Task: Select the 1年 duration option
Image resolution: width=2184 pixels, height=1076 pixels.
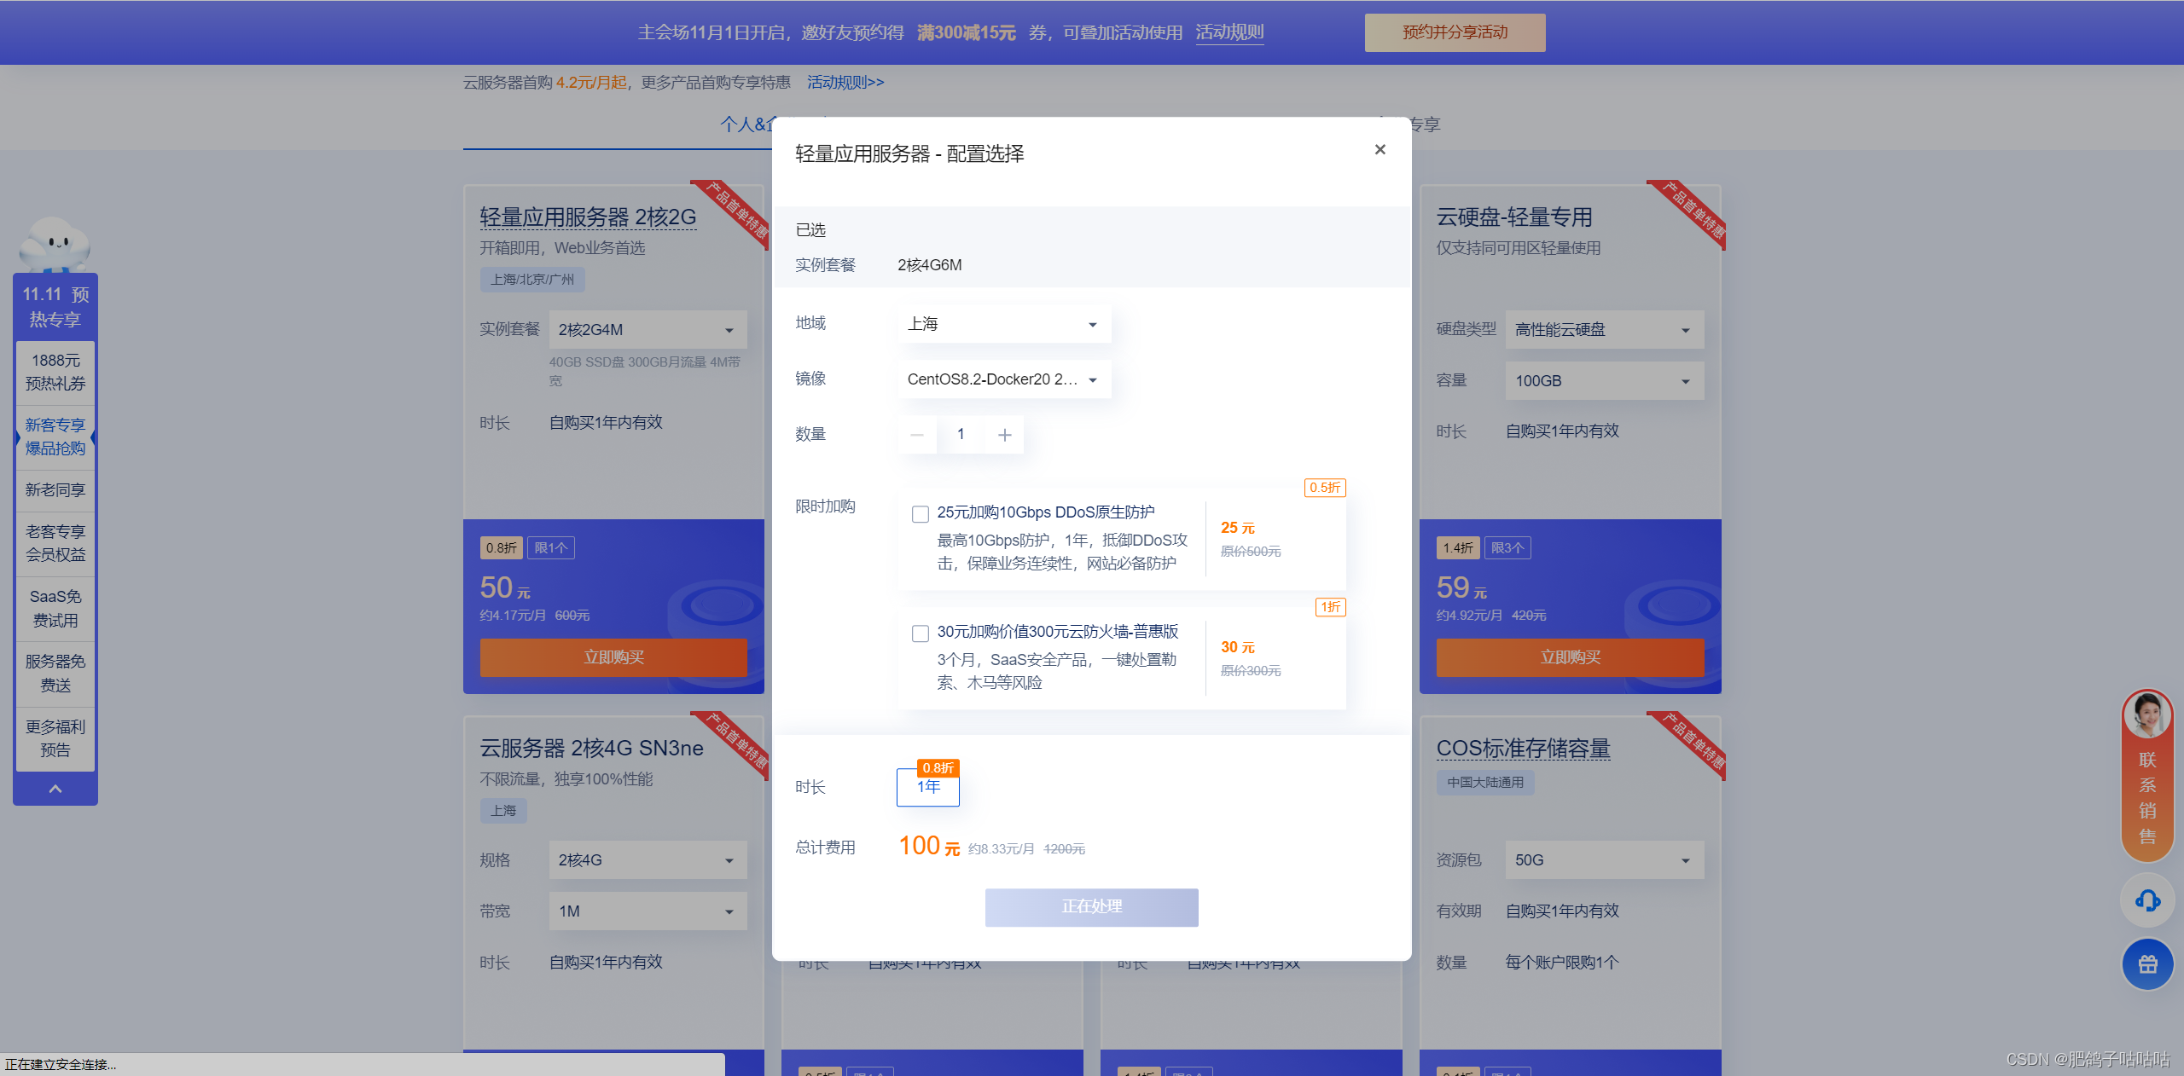Action: coord(927,788)
